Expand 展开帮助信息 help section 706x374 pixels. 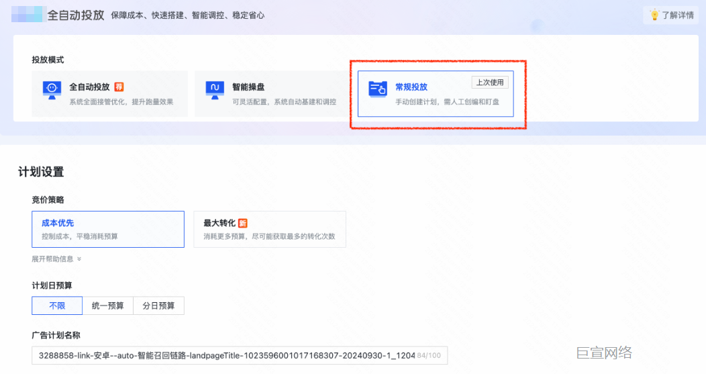point(56,259)
